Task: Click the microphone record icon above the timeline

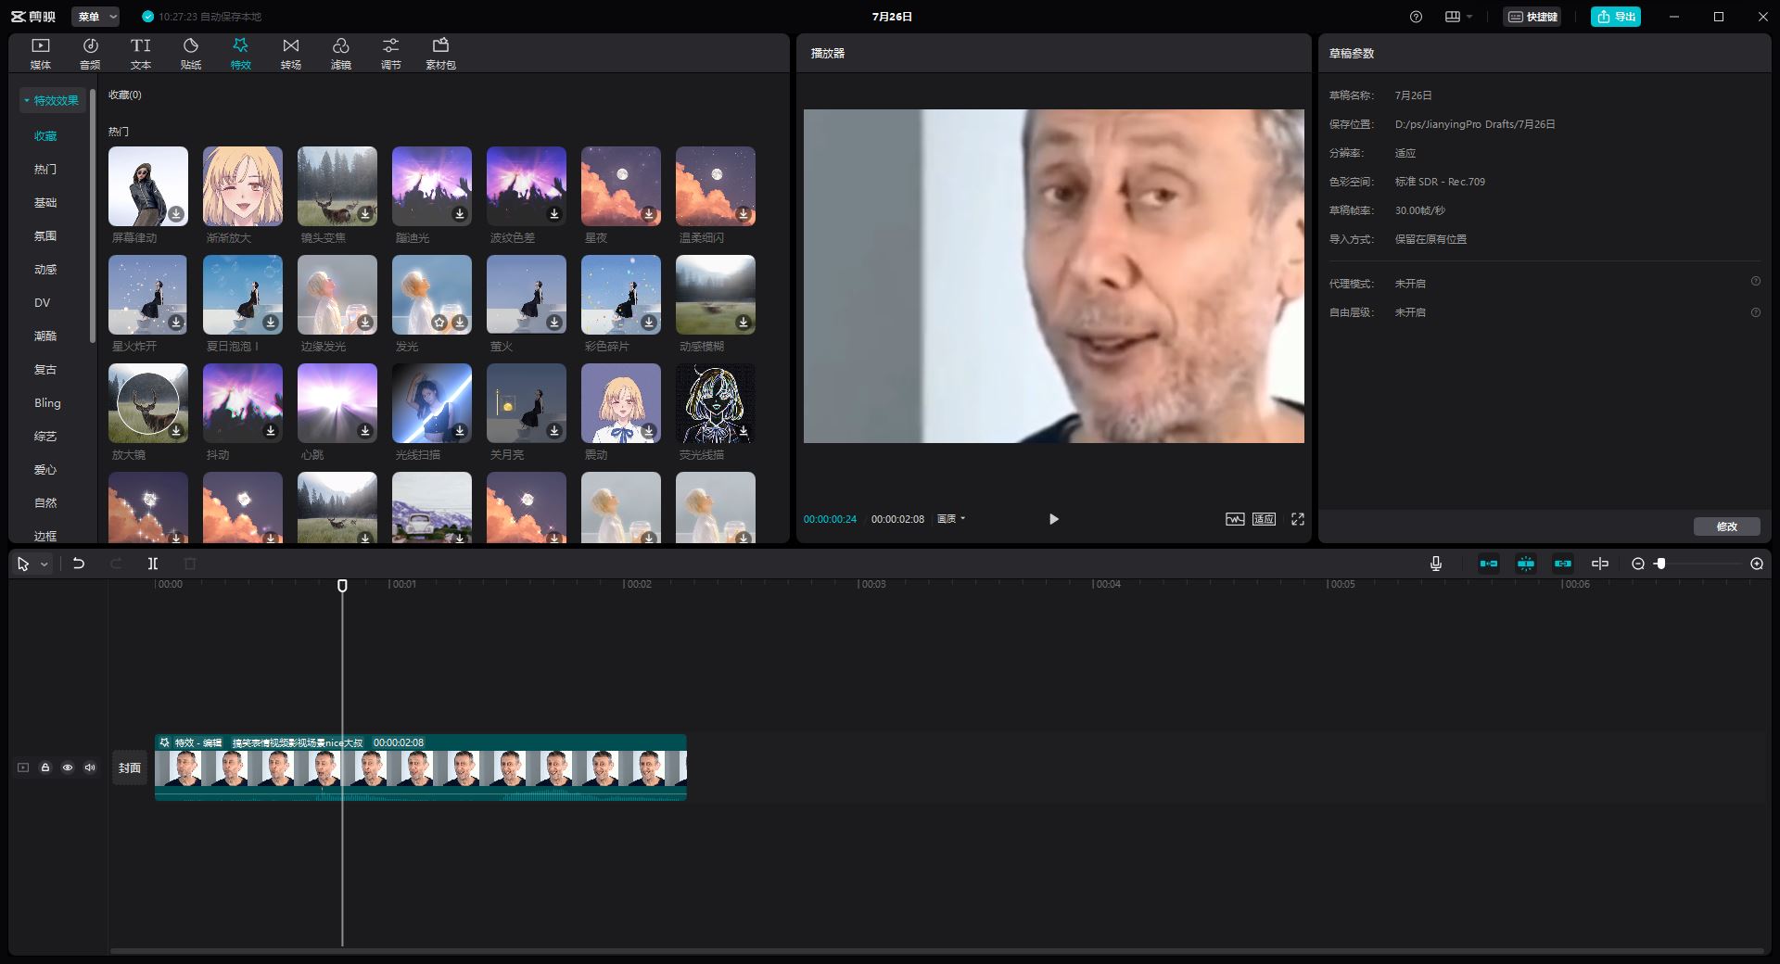Action: [1436, 564]
